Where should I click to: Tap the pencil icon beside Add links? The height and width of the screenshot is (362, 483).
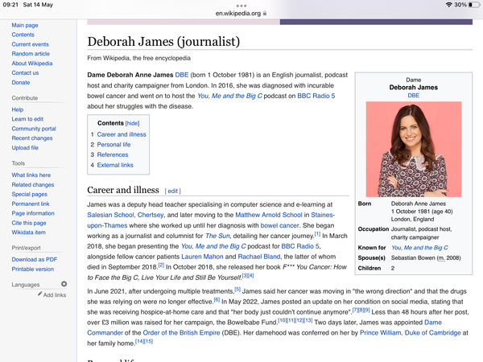[38, 295]
